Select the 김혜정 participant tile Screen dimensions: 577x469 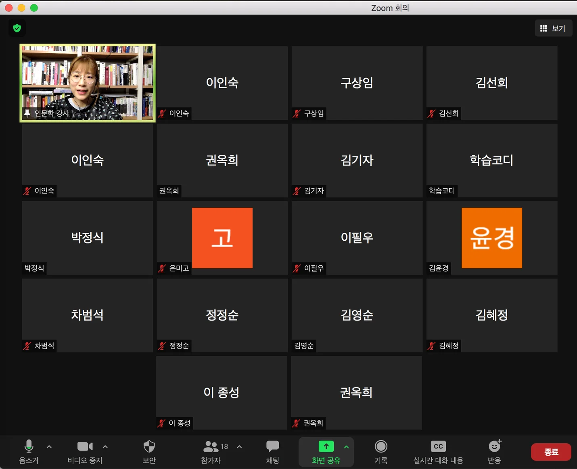click(x=492, y=315)
